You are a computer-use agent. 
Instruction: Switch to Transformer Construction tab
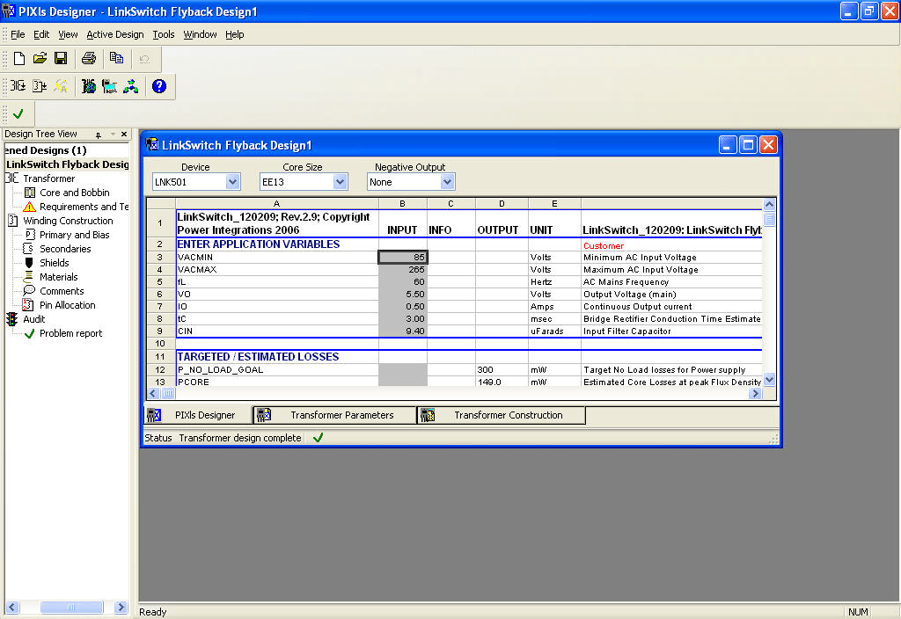pyautogui.click(x=501, y=415)
